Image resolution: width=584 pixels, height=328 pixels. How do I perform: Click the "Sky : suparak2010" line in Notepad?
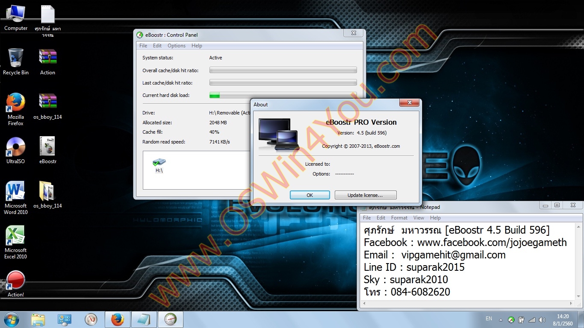coord(406,280)
